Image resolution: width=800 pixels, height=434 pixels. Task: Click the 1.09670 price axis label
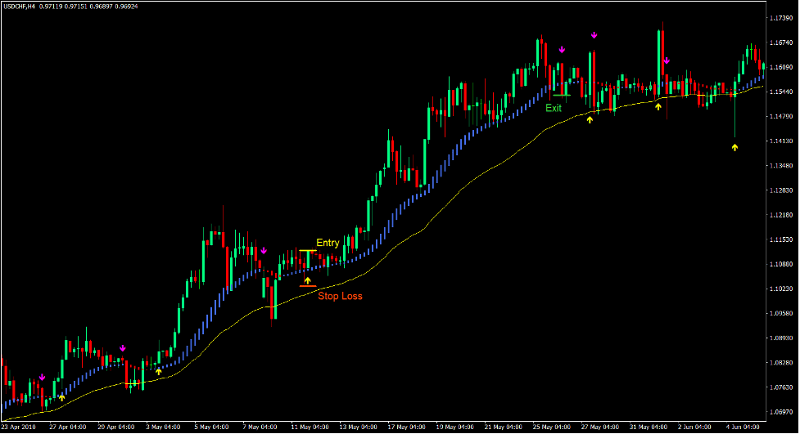tap(780, 412)
